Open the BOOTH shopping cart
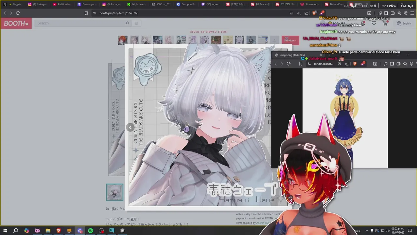 tap(385, 23)
